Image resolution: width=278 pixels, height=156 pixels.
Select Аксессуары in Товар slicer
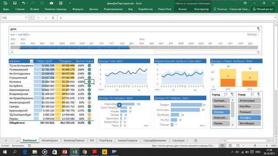249,101
